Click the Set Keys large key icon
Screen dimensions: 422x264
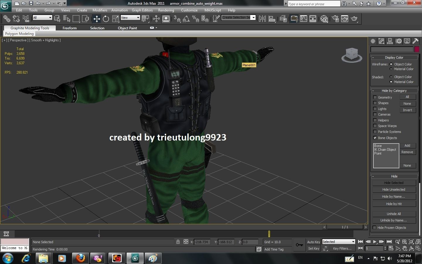click(x=300, y=245)
